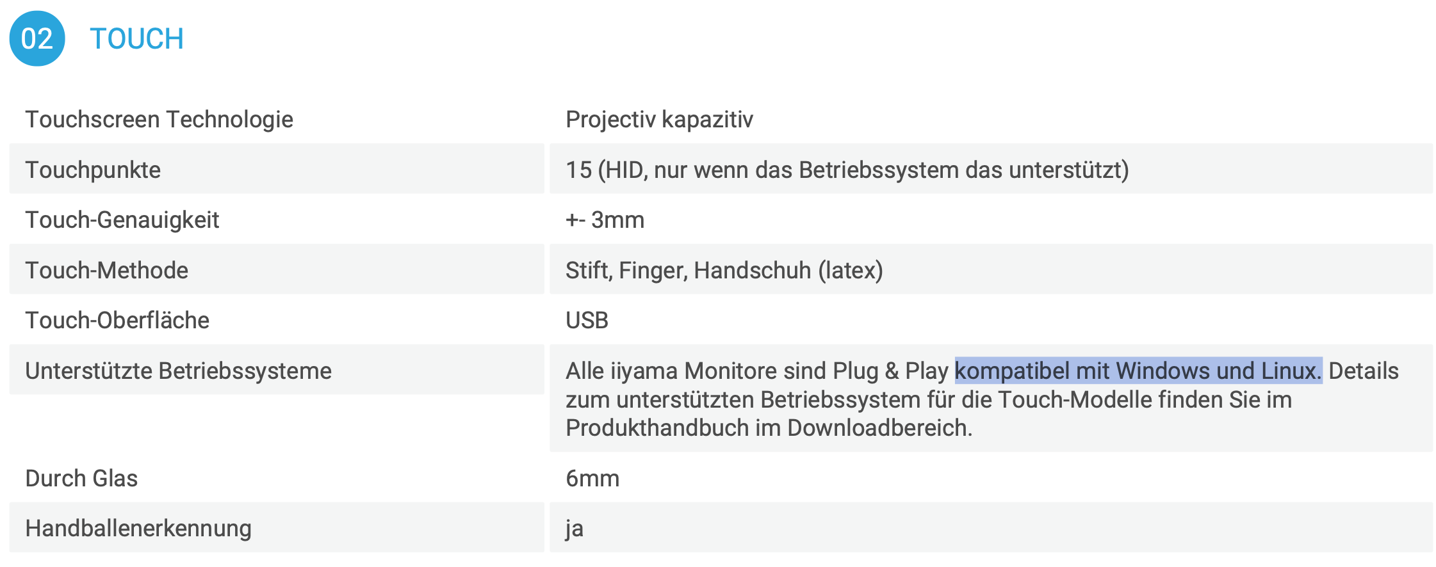
Task: Click the Durch Glas label
Action: [x=81, y=479]
